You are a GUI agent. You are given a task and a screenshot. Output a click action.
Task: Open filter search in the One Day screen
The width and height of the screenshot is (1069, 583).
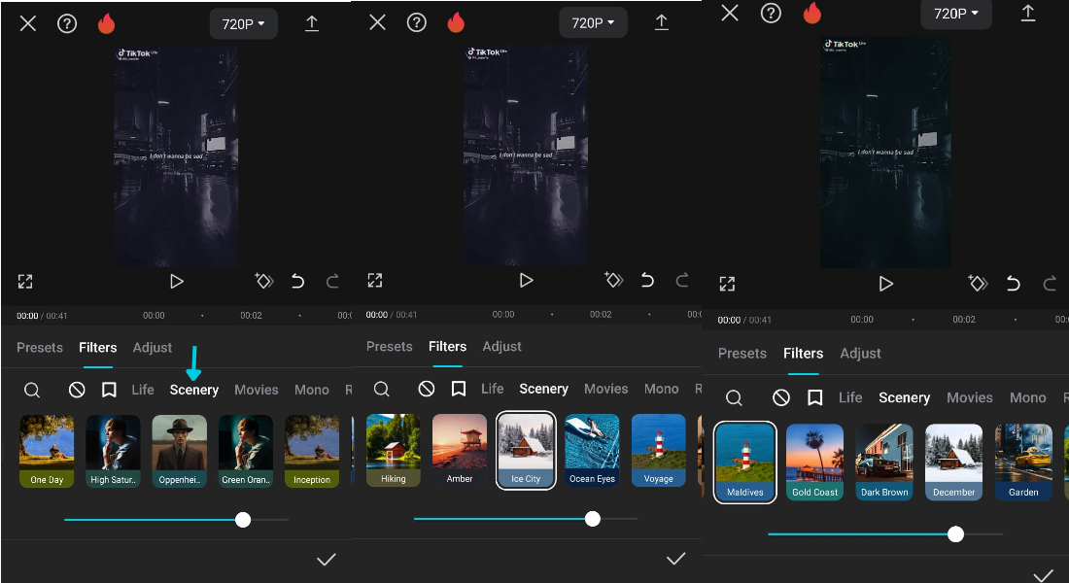[x=32, y=390]
